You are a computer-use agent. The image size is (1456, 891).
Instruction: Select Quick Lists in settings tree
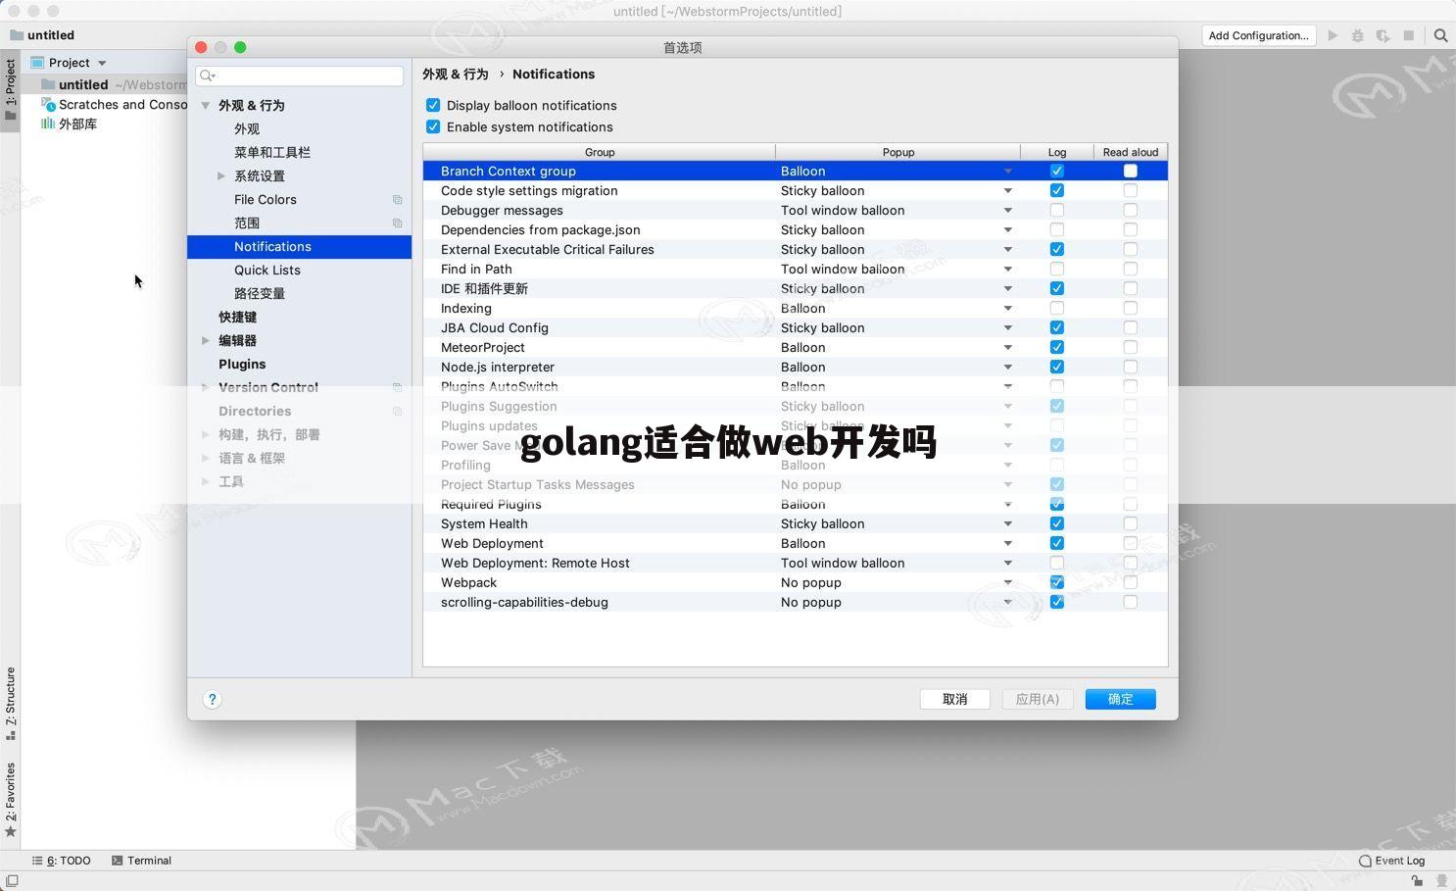click(267, 271)
